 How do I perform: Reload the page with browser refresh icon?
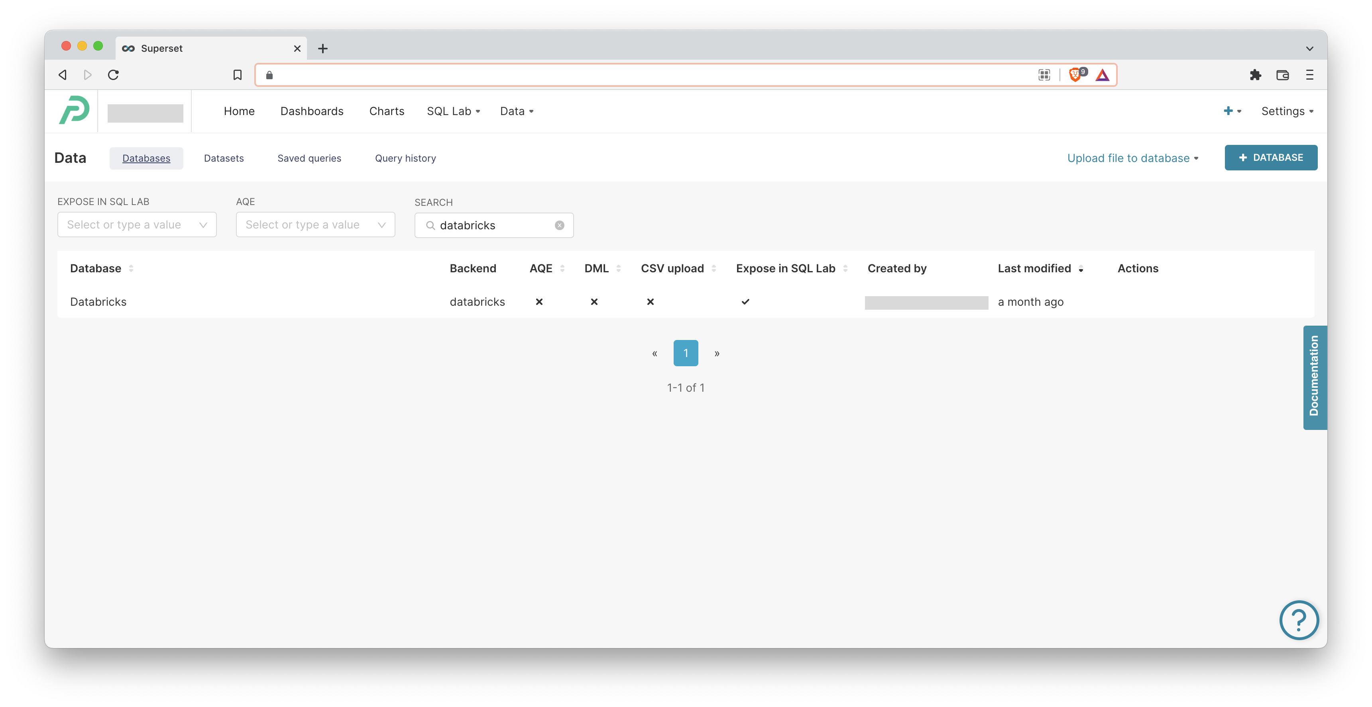(114, 75)
